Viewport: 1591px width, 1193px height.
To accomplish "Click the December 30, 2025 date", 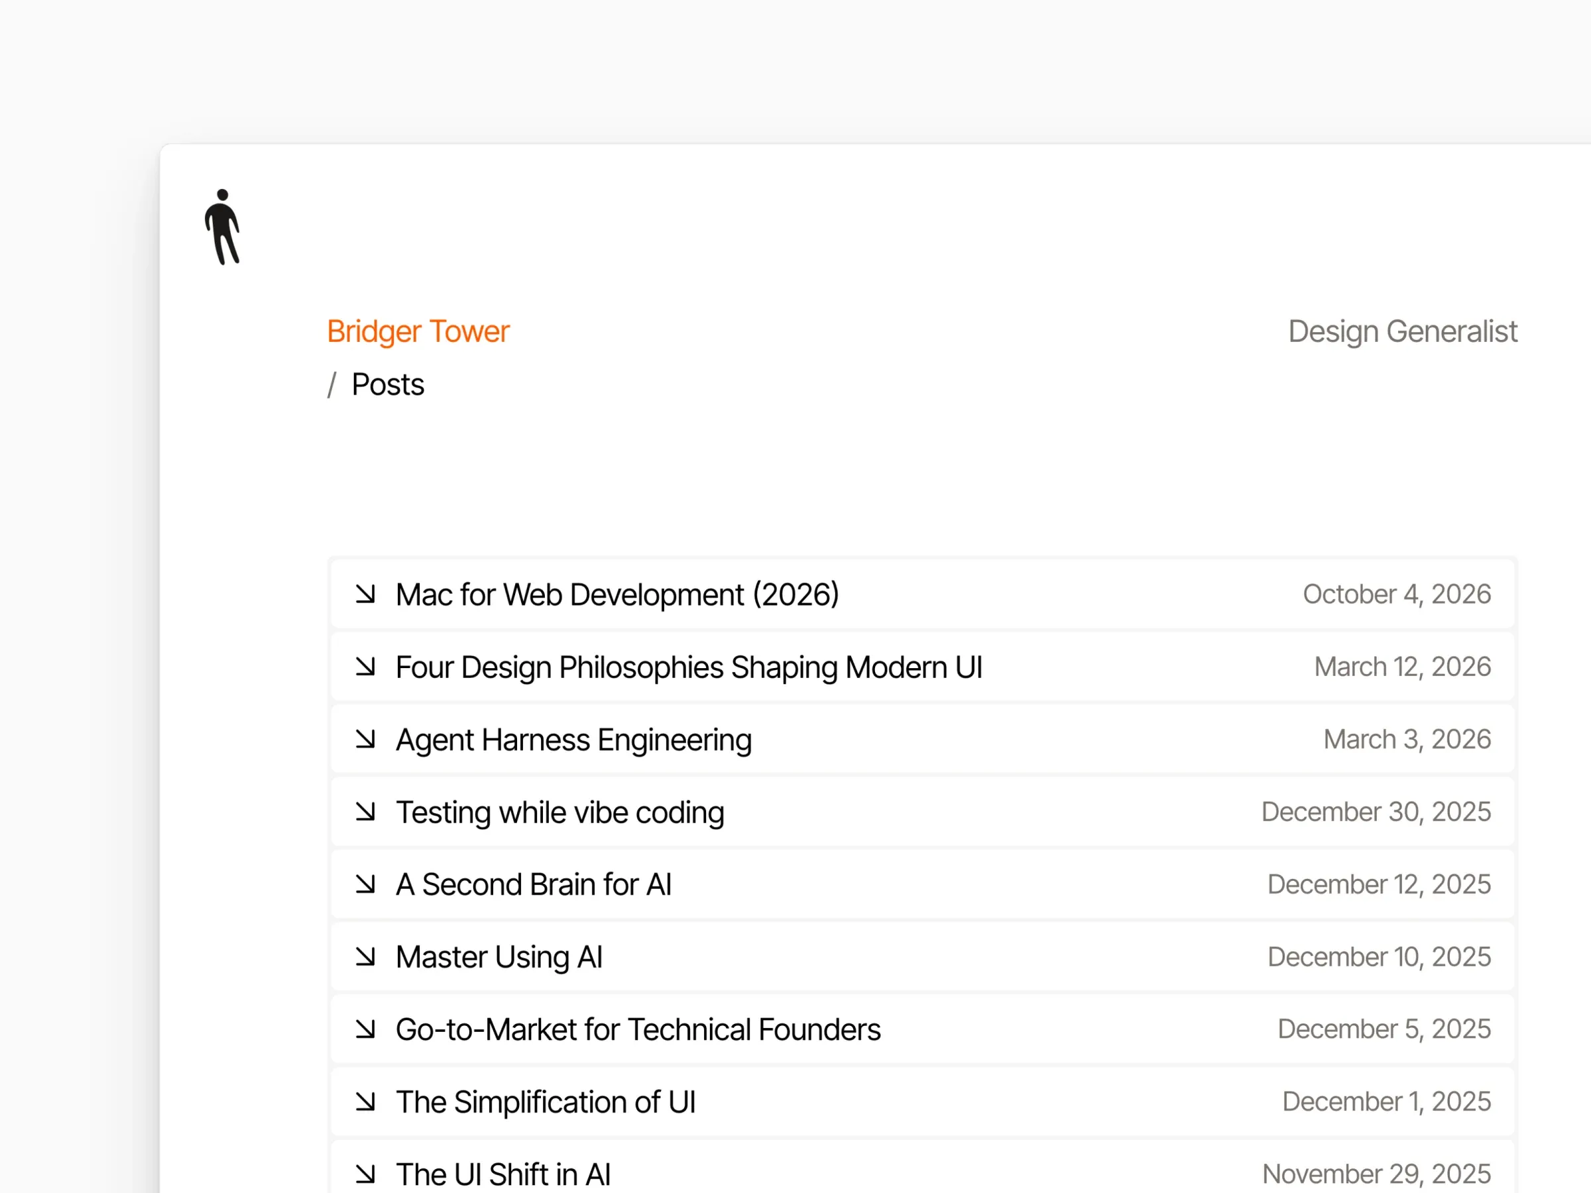I will [1376, 812].
